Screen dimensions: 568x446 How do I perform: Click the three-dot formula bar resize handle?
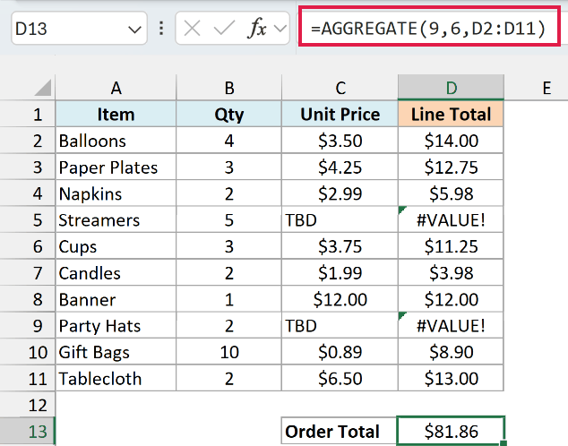[x=161, y=29]
